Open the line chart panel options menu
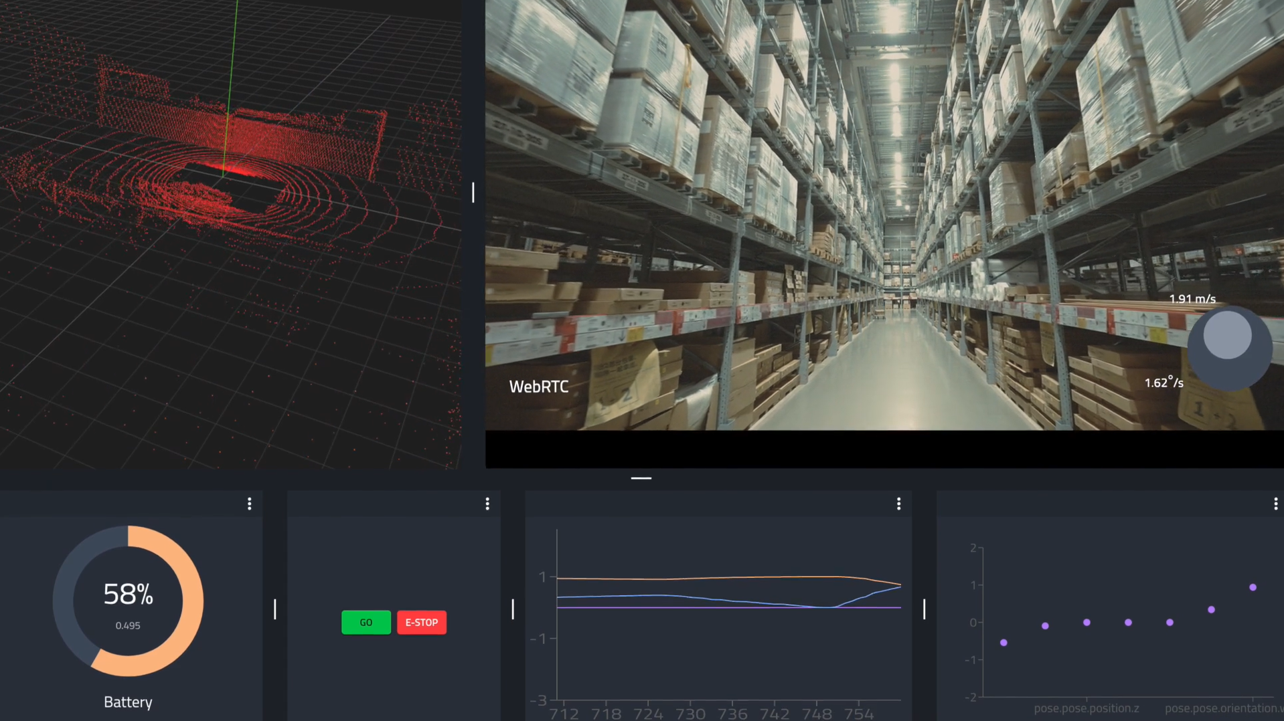This screenshot has width=1284, height=721. pos(898,504)
